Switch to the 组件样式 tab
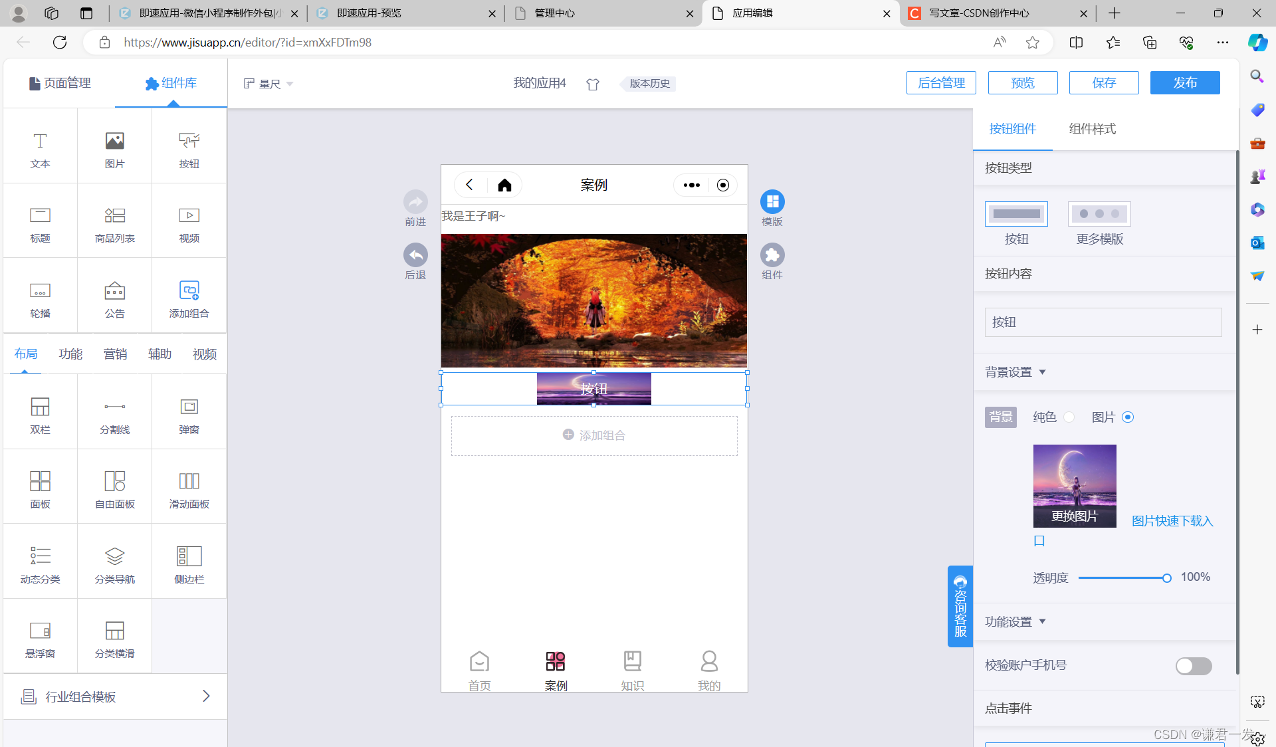1276x747 pixels. (1092, 129)
